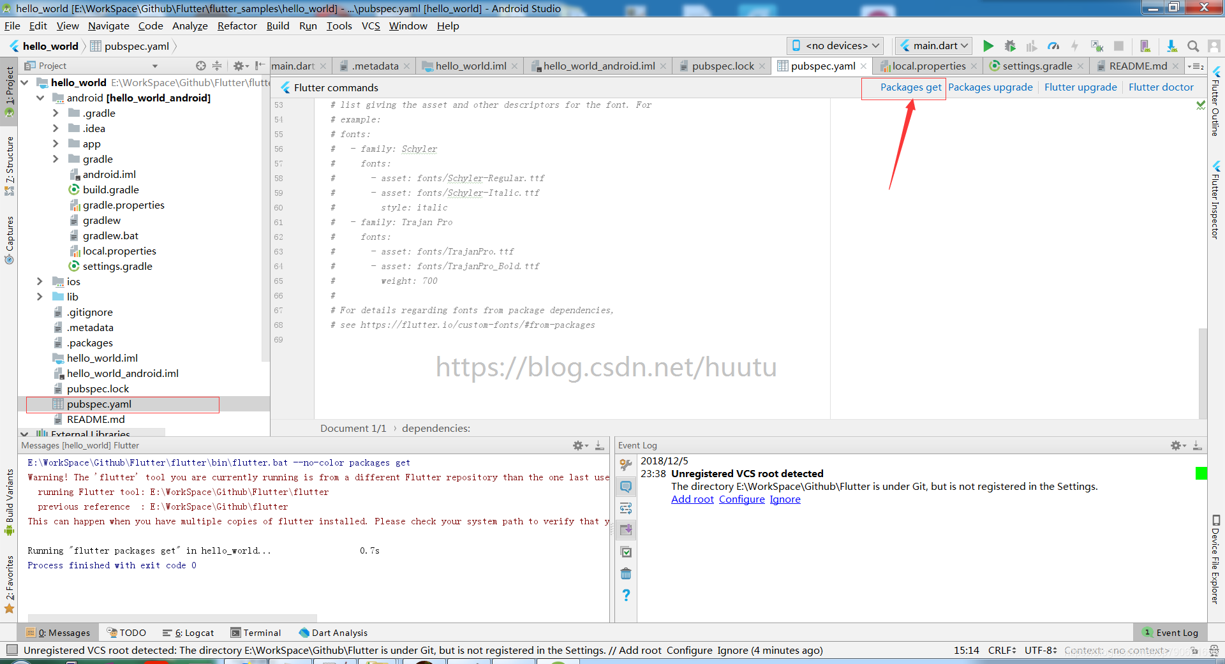Image resolution: width=1225 pixels, height=664 pixels.
Task: Click the stop square button
Action: click(1118, 46)
